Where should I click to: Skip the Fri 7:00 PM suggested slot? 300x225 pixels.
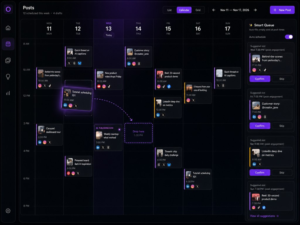point(282,126)
